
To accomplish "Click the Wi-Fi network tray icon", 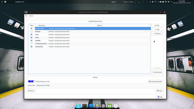I will coord(155,2).
